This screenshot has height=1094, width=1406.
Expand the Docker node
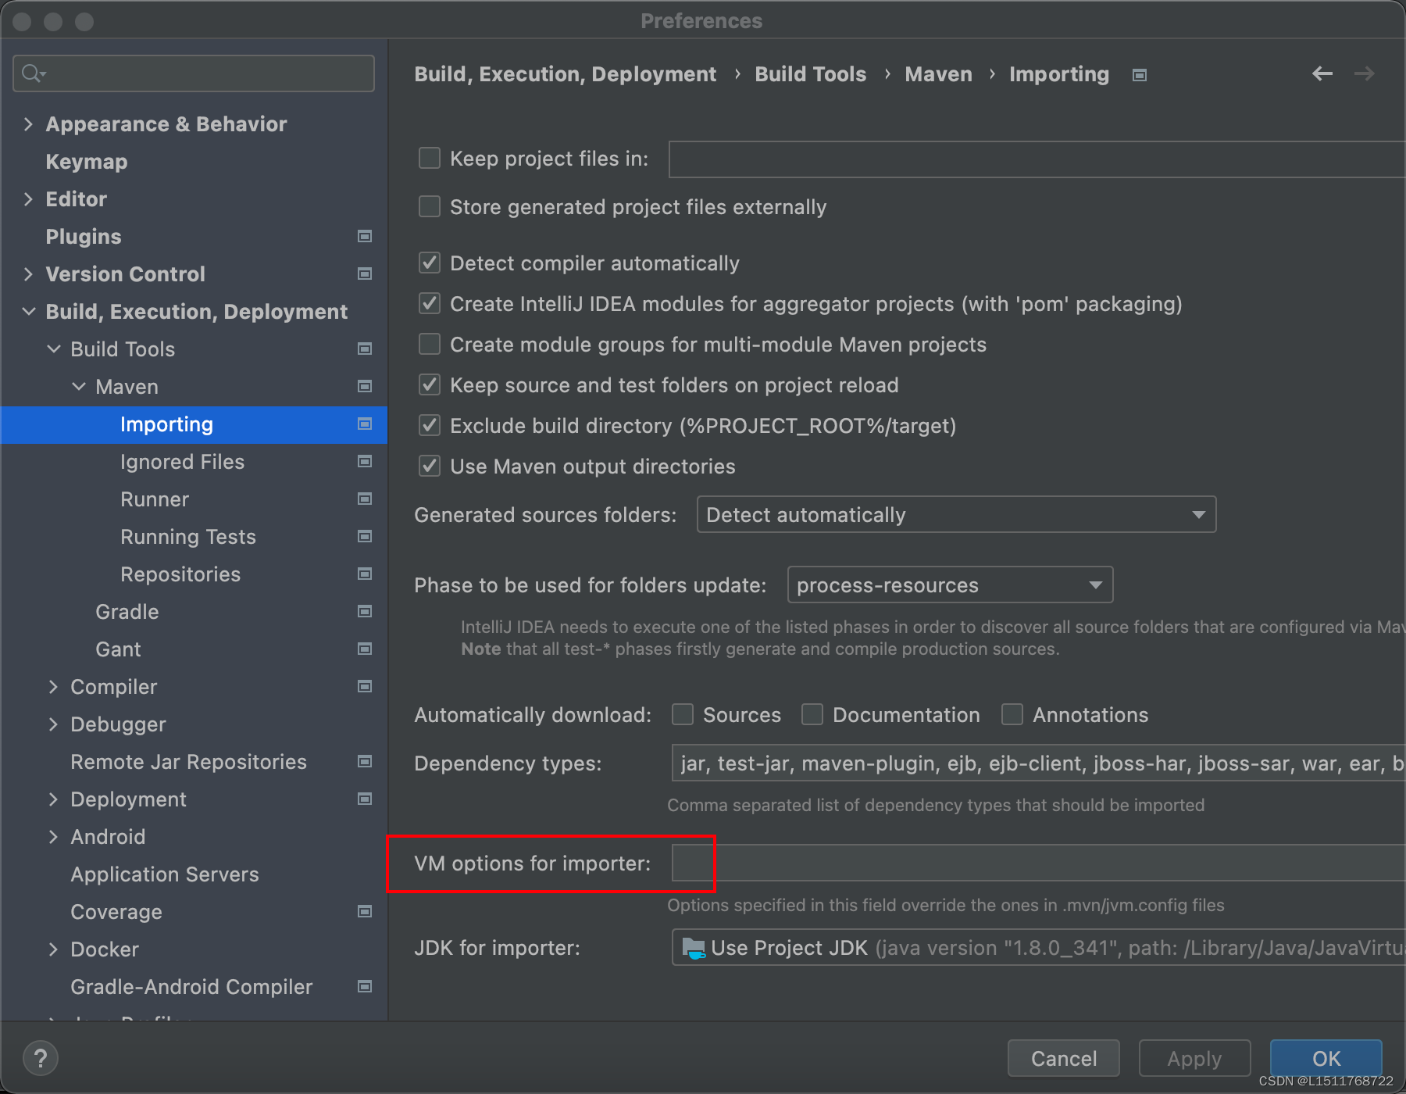pos(53,949)
